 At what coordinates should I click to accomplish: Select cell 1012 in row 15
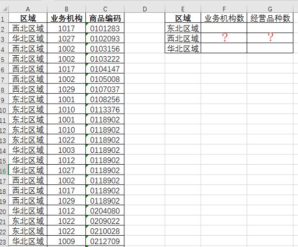66,160
